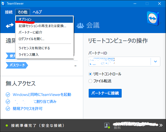Click the パスワード label tag
The image size is (166, 132).
(x=17, y=65)
